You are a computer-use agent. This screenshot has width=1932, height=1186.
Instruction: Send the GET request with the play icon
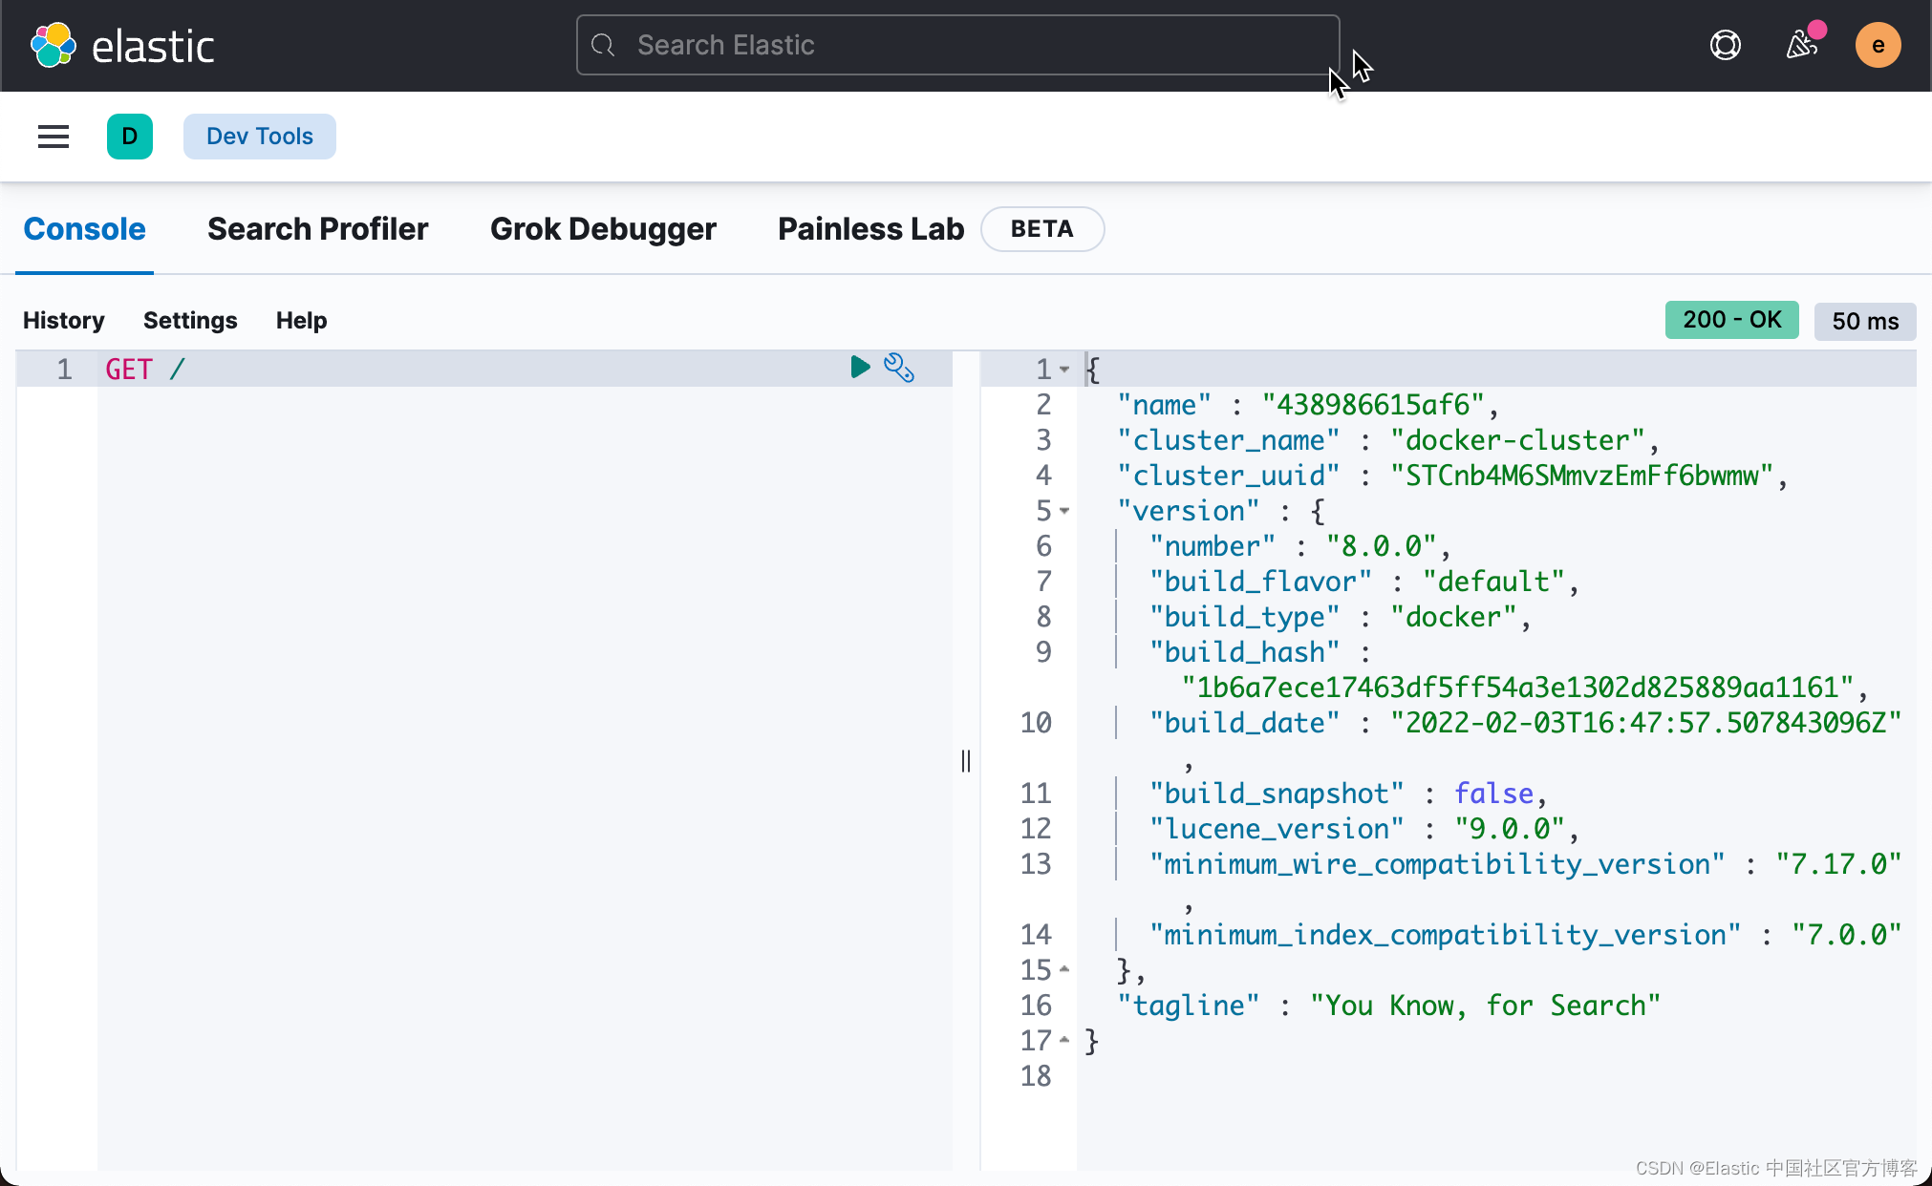point(858,367)
